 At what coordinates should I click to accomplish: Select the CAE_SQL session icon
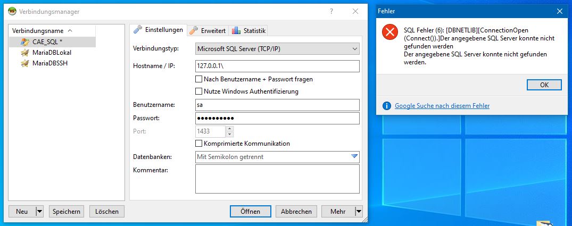pyautogui.click(x=25, y=42)
